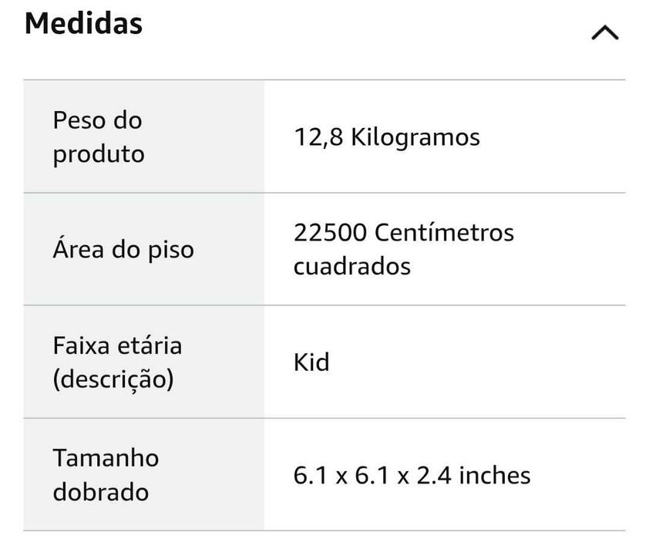
Task: Click the '(descrição)' text
Action: point(113,379)
